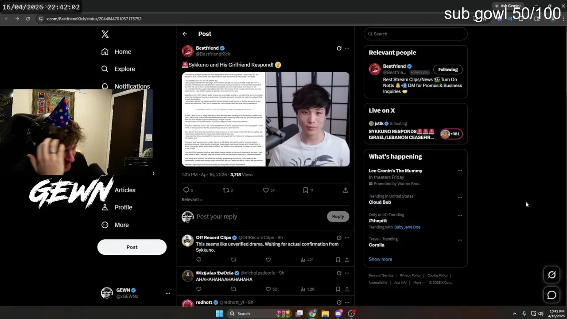Screen dimensions: 567x319
Task: Open Articles in sidebar
Action: (125, 190)
